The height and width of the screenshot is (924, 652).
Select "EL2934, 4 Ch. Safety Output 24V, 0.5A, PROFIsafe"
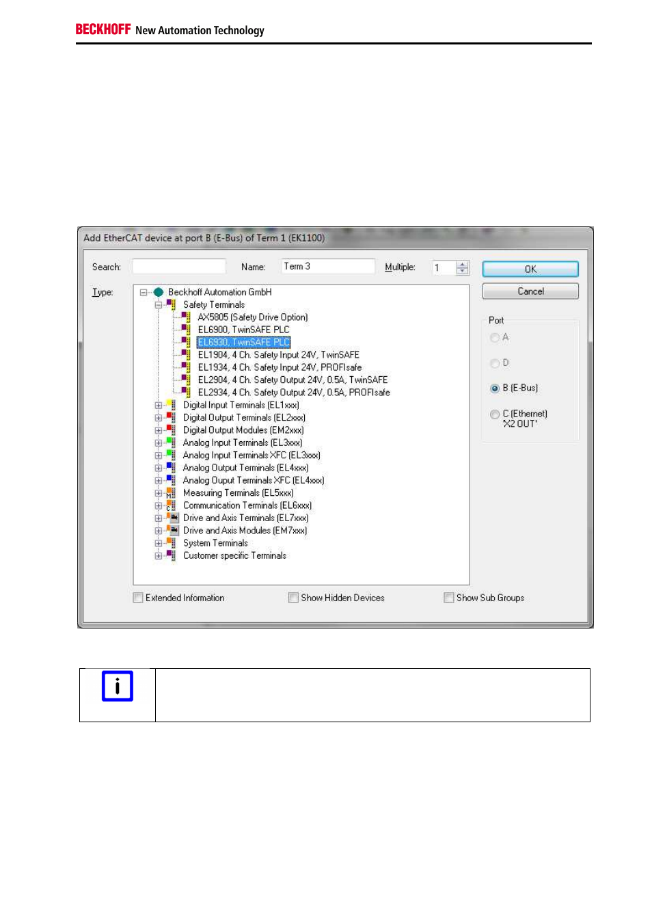click(x=295, y=393)
